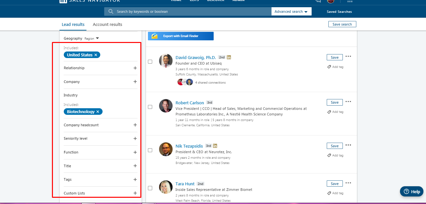Click the Save search button
This screenshot has width=426, height=204.
[342, 24]
